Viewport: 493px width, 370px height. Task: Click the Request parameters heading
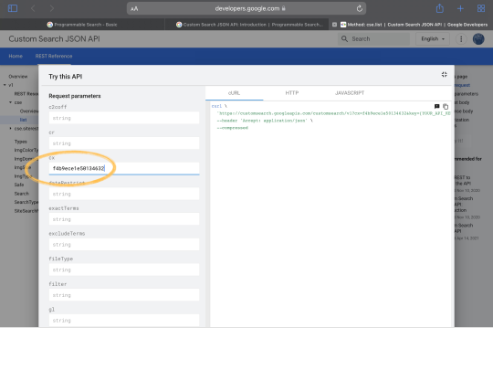pyautogui.click(x=75, y=96)
